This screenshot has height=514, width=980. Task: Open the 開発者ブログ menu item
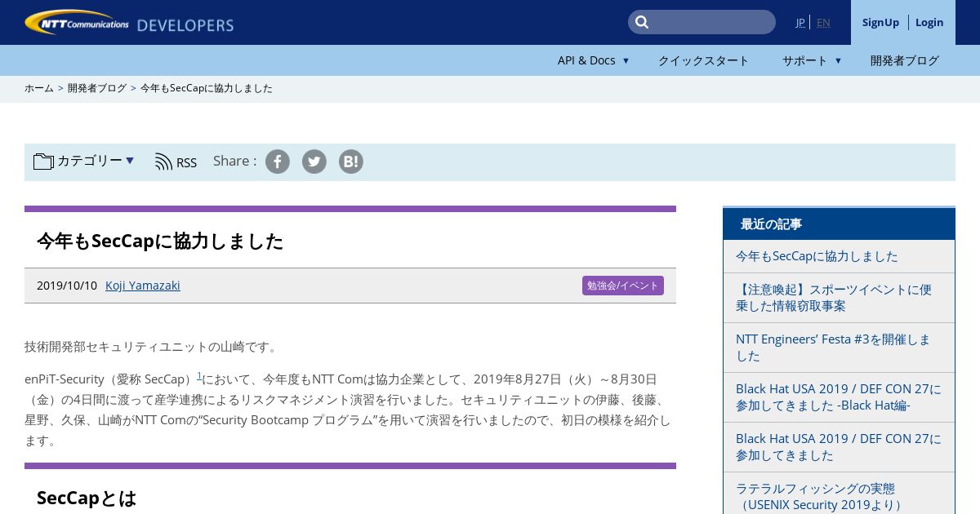[x=905, y=60]
